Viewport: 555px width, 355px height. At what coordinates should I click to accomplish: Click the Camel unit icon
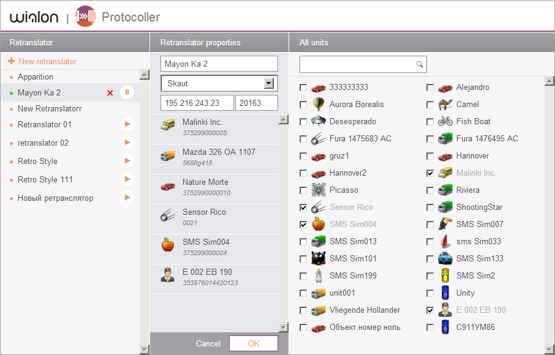445,104
